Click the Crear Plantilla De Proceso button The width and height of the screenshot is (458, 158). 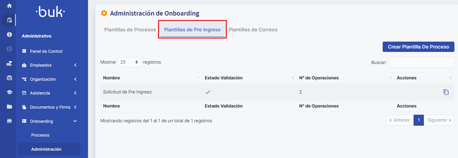418,47
